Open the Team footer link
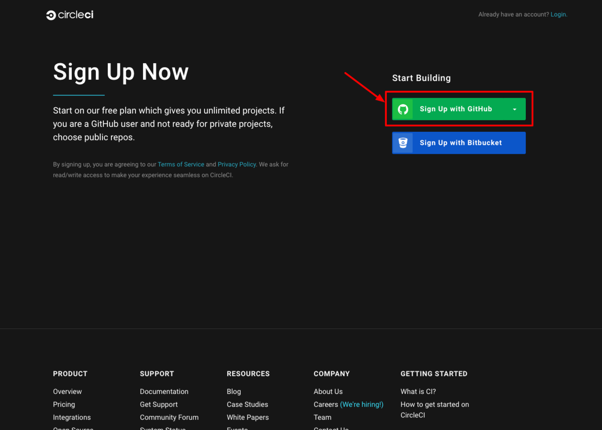 (323, 417)
